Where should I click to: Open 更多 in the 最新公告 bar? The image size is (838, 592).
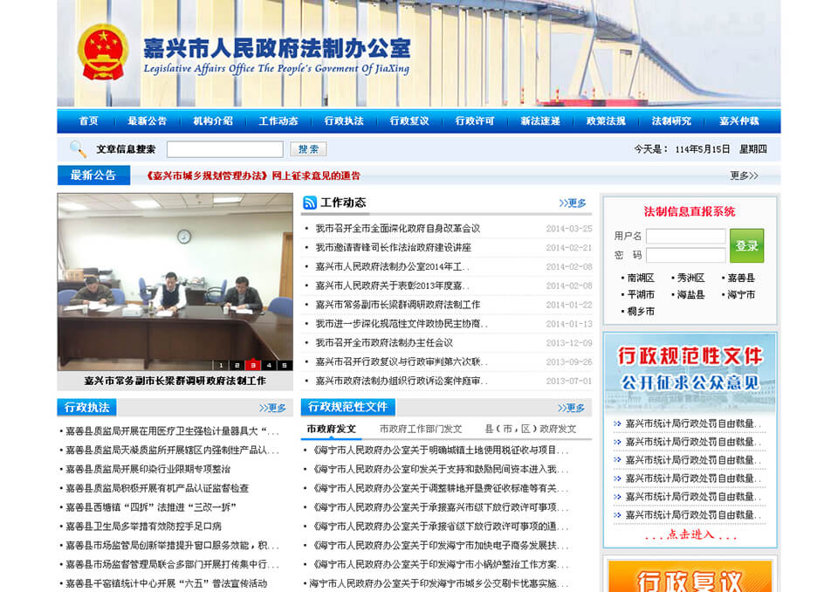744,176
